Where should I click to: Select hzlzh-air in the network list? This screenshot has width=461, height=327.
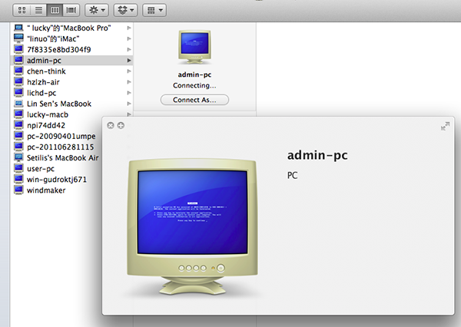pyautogui.click(x=71, y=82)
